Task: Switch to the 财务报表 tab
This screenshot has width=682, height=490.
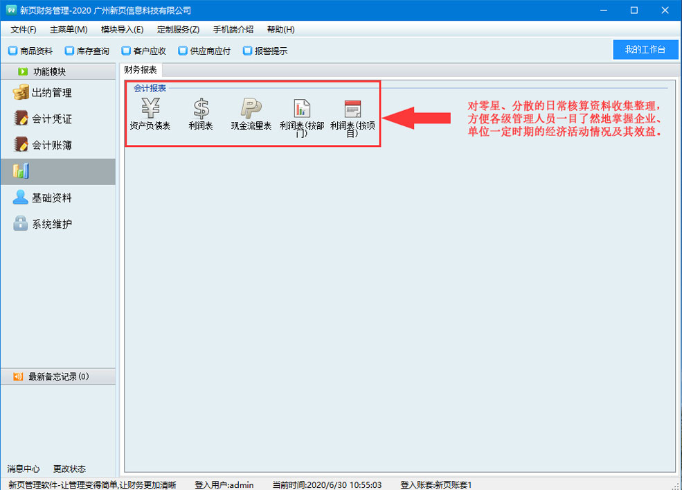Action: (141, 70)
